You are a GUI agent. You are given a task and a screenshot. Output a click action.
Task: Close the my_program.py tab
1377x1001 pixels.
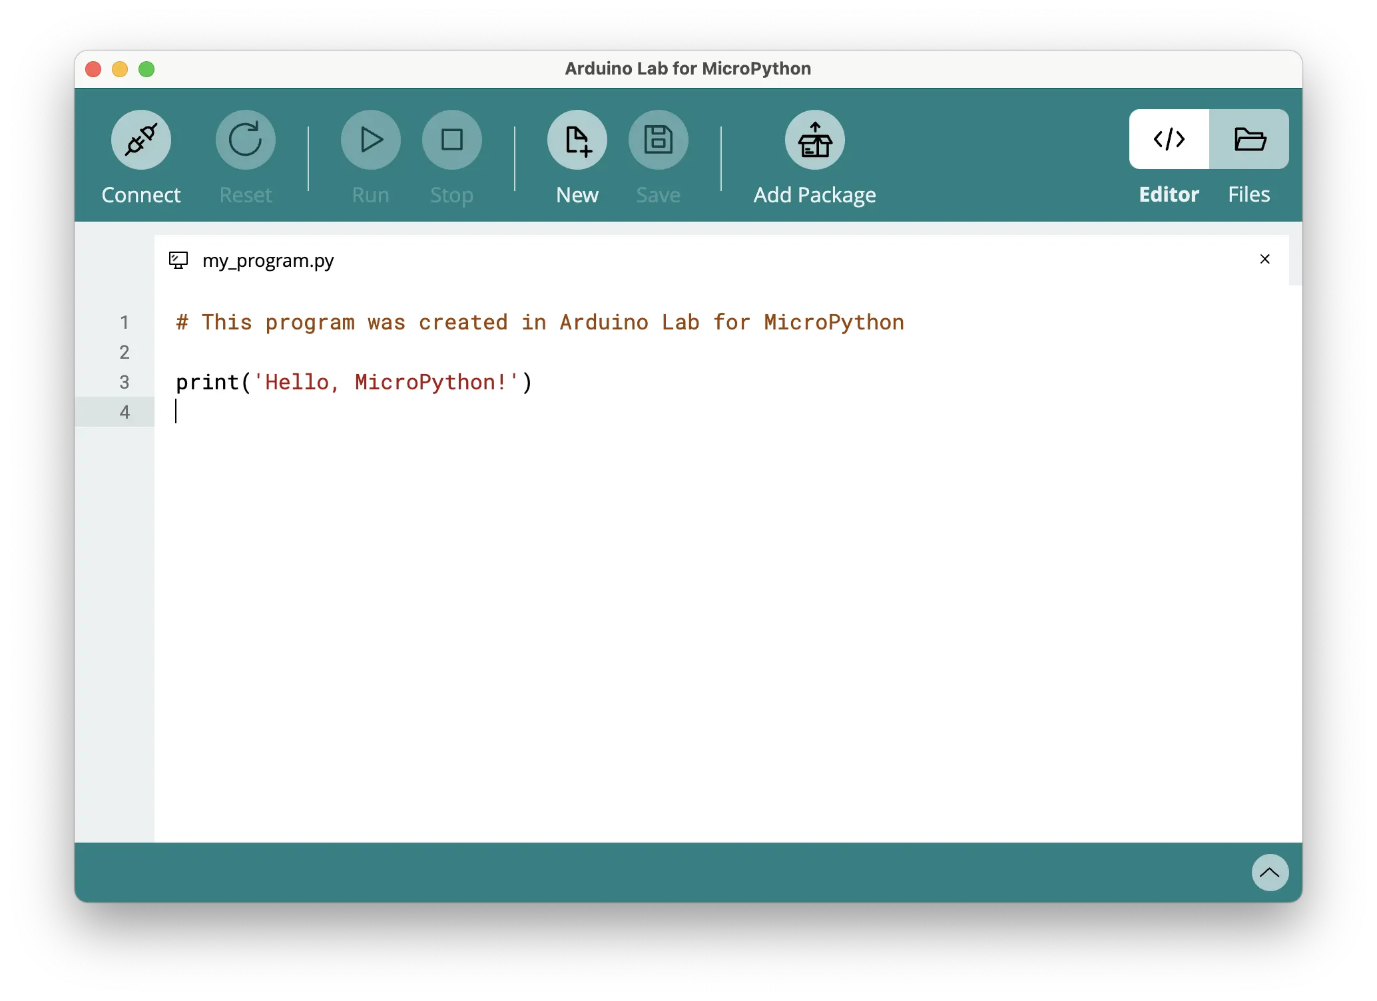[1264, 259]
